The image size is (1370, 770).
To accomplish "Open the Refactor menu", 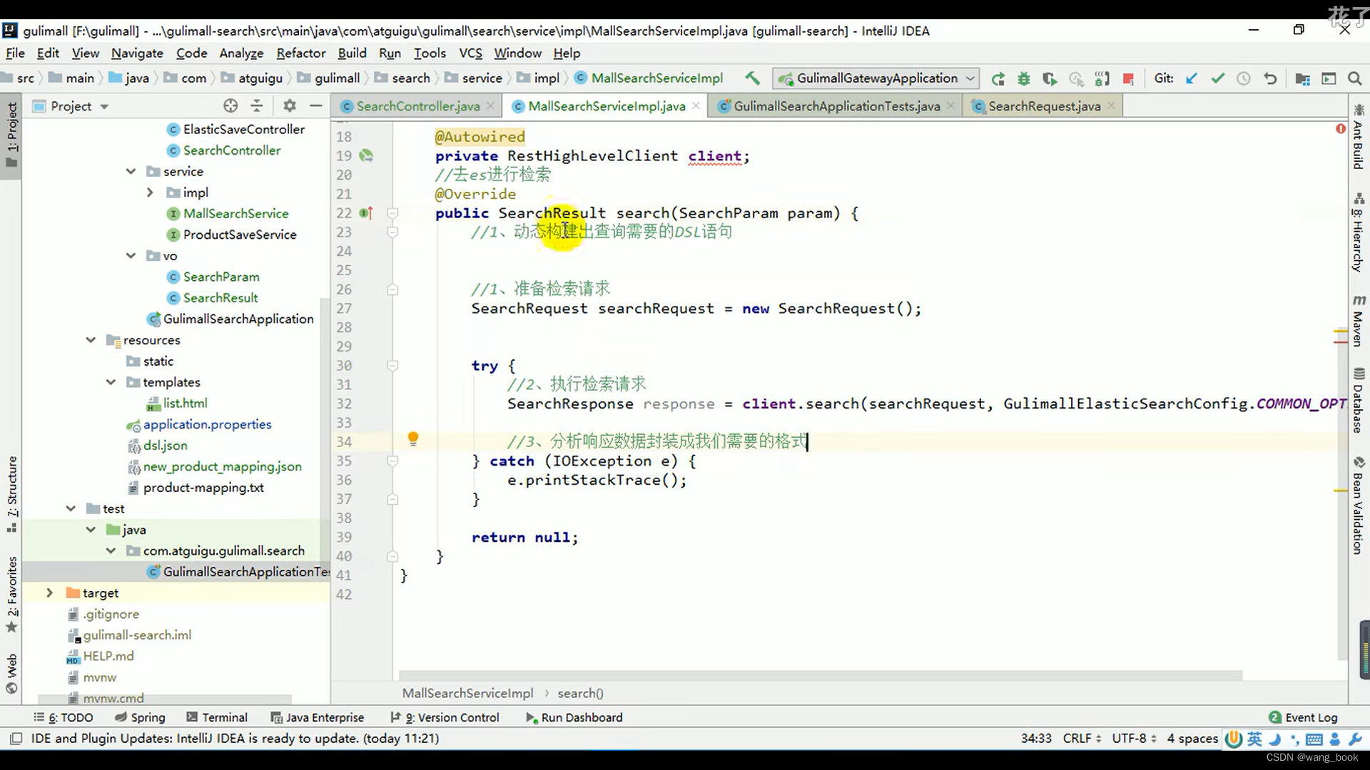I will [300, 53].
